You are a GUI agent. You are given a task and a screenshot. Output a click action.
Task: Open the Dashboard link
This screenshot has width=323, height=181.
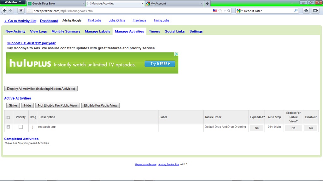click(x=49, y=21)
